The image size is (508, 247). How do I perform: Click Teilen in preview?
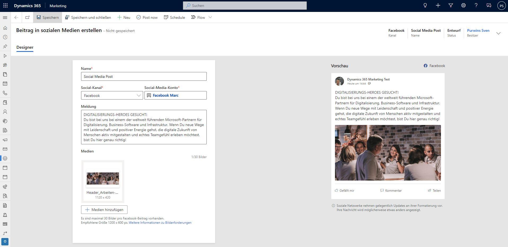(434, 191)
